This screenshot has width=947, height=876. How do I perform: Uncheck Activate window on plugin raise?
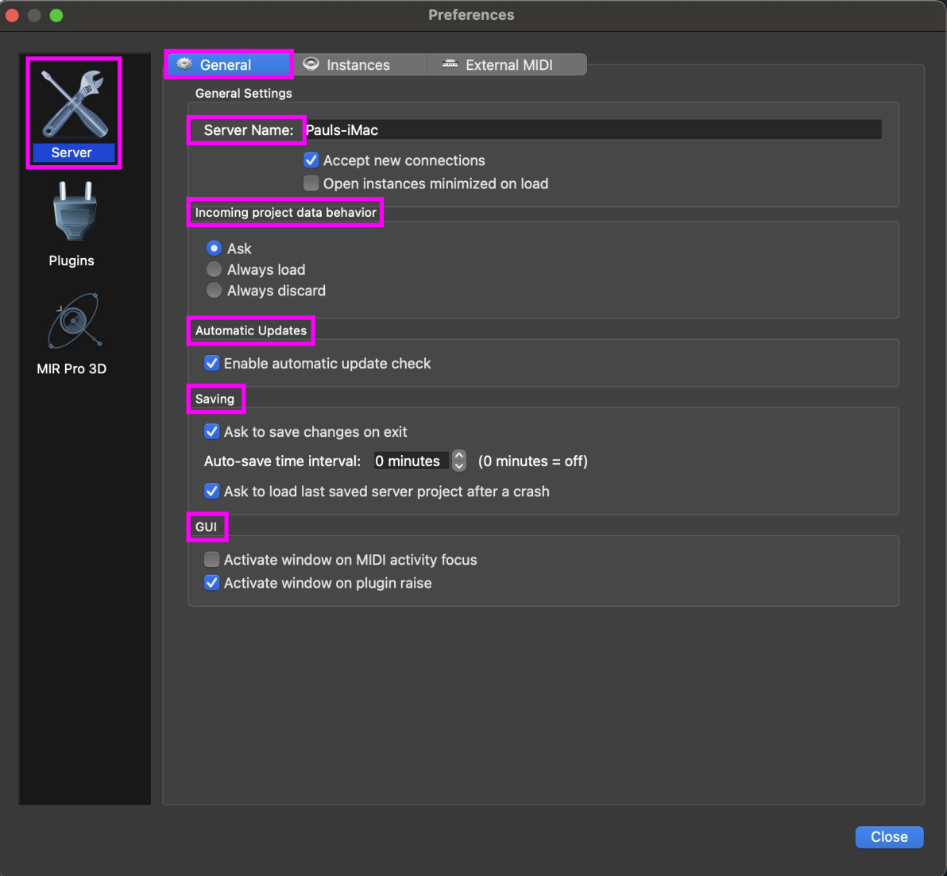point(212,583)
